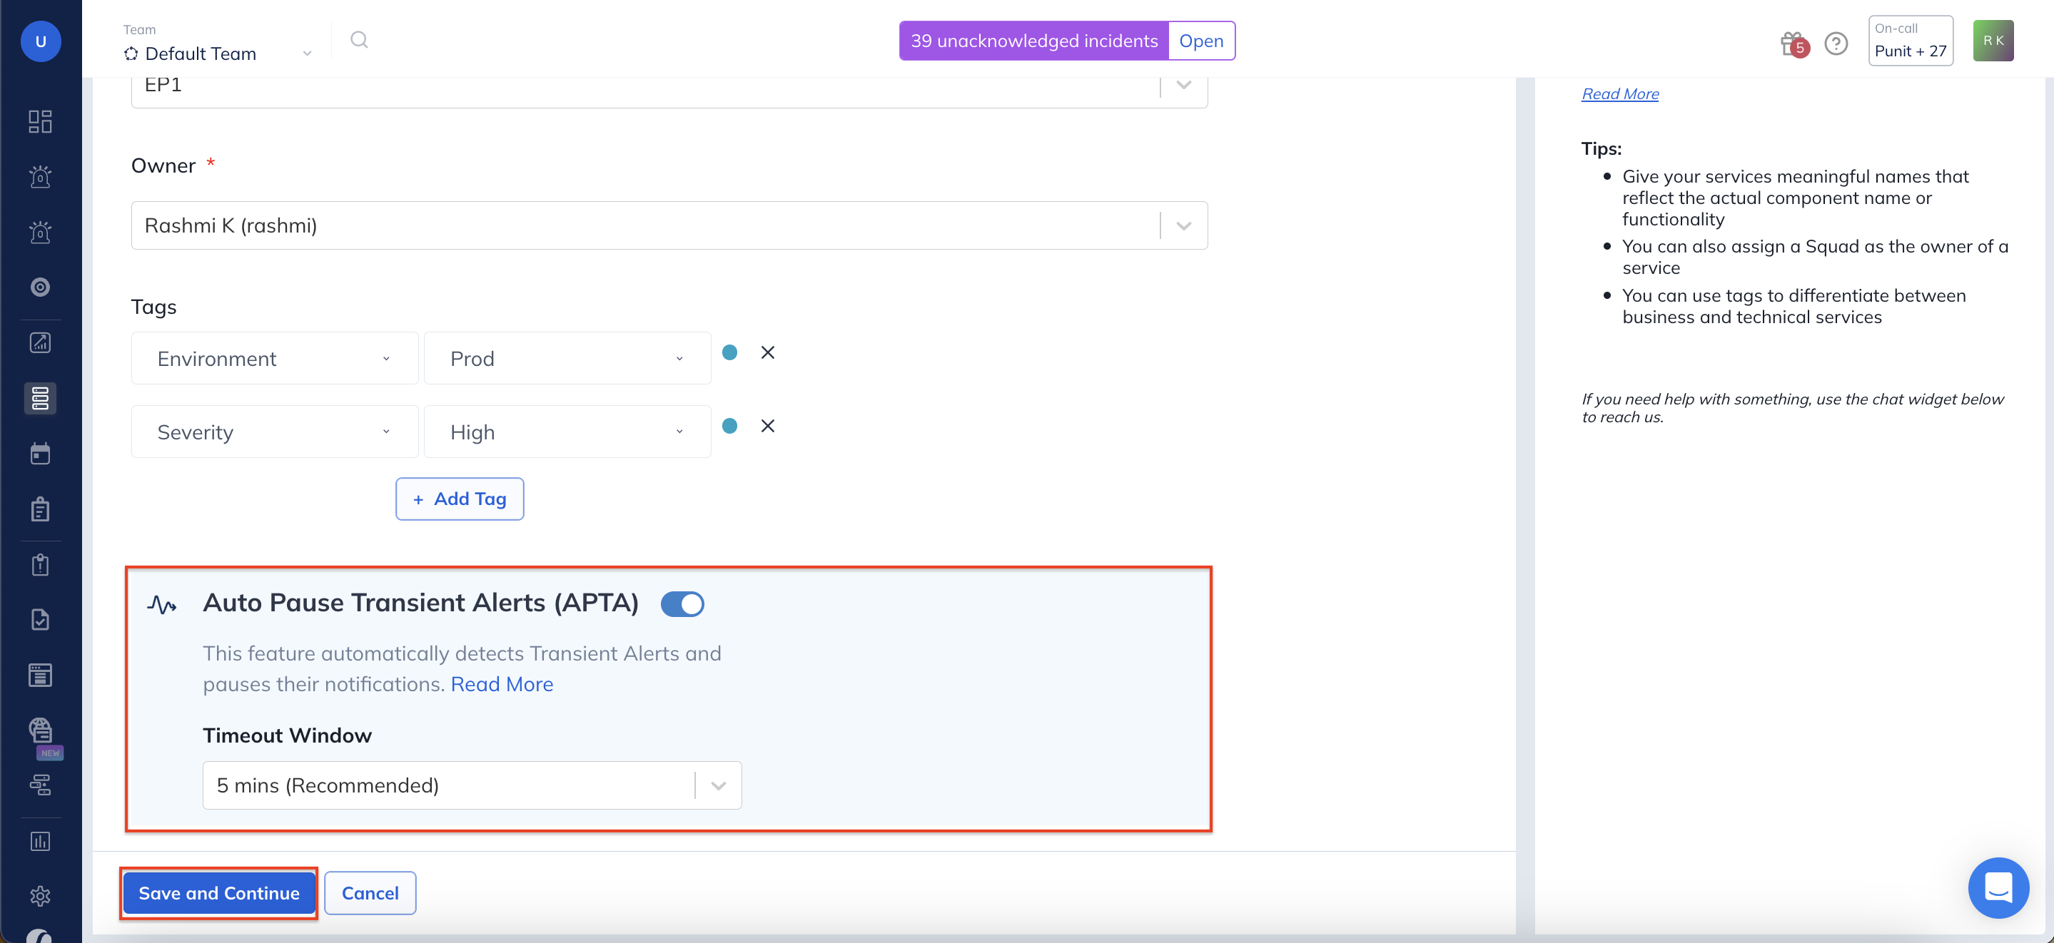Image resolution: width=2054 pixels, height=943 pixels.
Task: Open the dashboard icon in sidebar
Action: tap(40, 121)
